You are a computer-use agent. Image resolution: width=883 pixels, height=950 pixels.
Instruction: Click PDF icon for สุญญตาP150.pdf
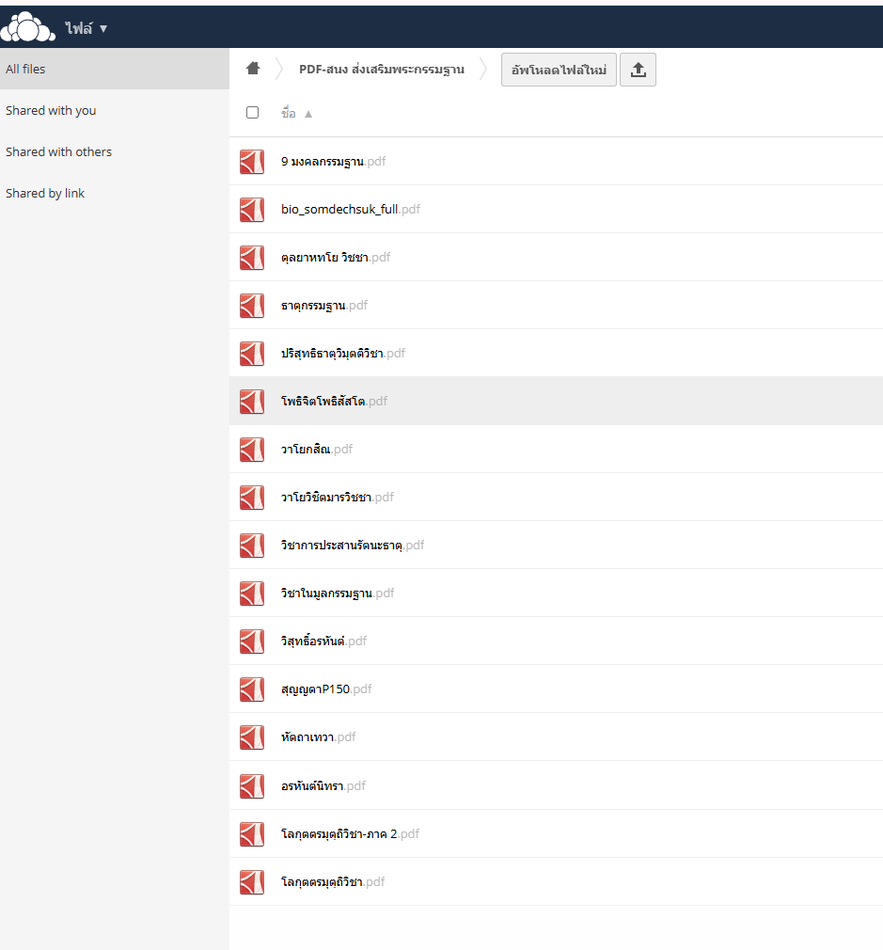[251, 689]
